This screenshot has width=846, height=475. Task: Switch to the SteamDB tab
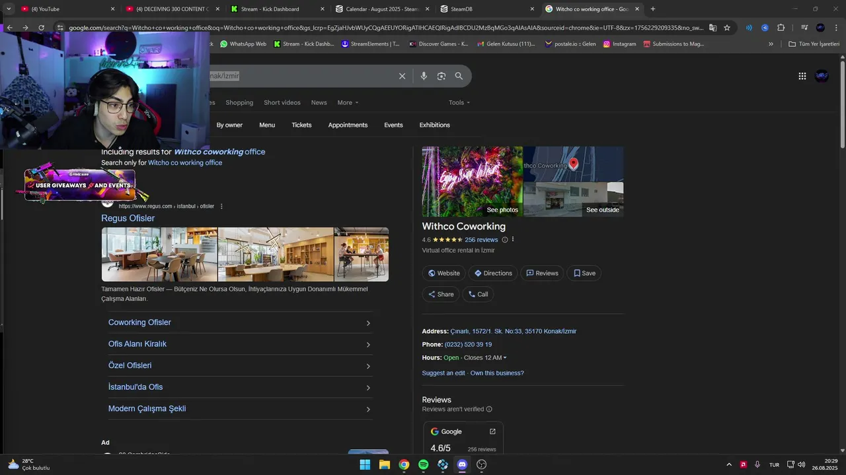click(488, 9)
